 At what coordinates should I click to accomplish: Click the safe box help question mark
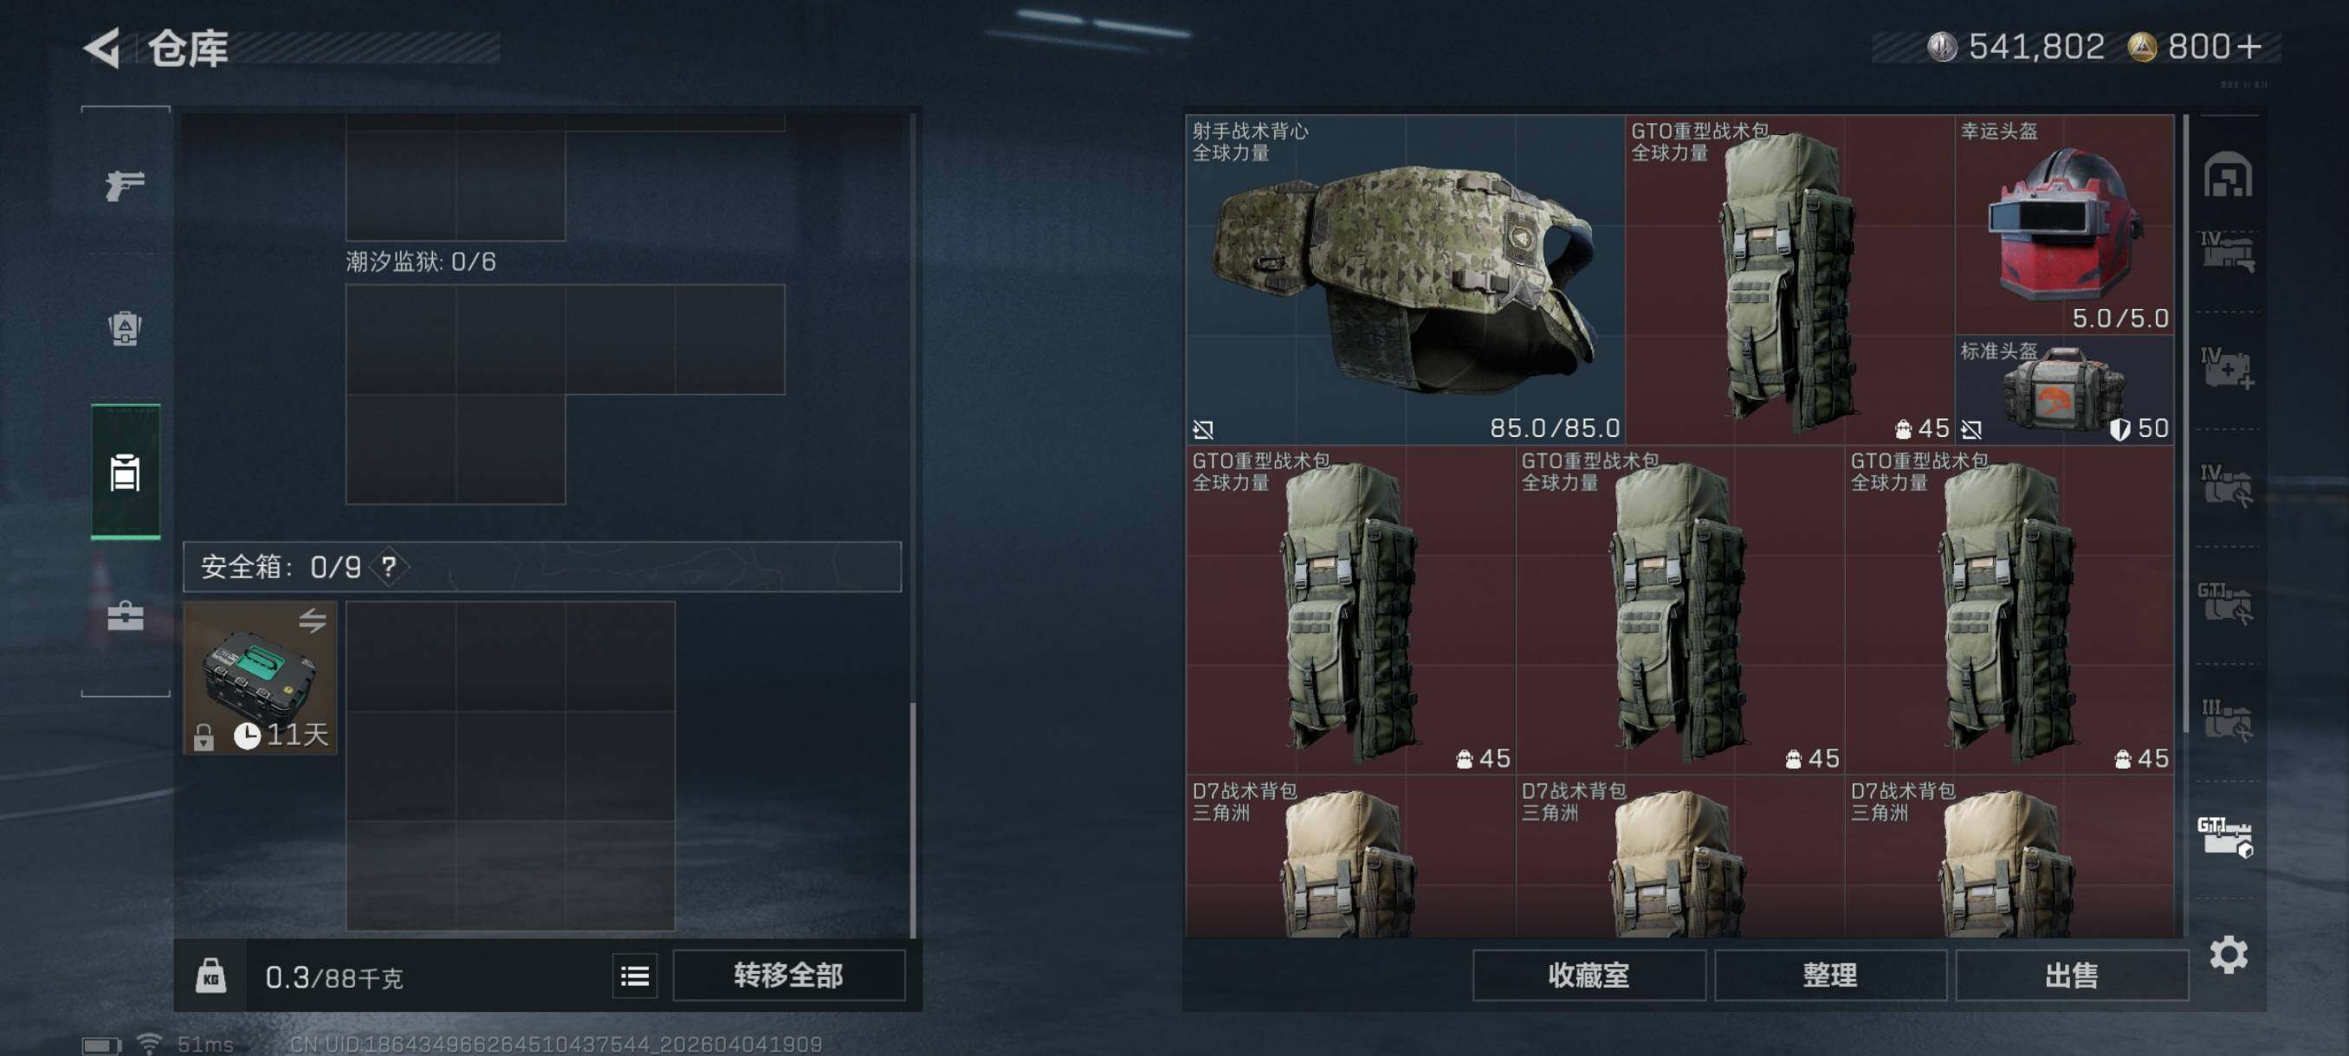click(x=390, y=567)
